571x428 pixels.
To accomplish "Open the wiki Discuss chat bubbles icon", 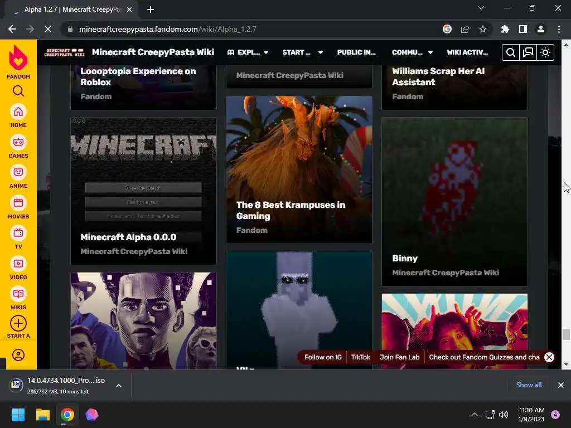I will [x=528, y=52].
